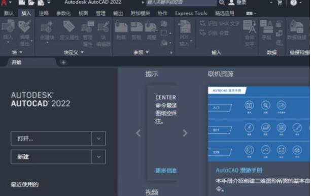Switch to the 参数化 ribbon tab

63,13
